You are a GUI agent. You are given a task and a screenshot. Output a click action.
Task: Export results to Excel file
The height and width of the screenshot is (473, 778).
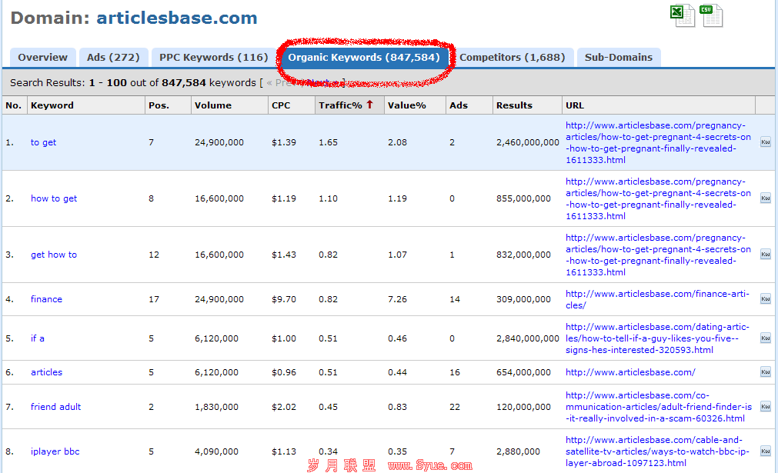click(x=683, y=15)
